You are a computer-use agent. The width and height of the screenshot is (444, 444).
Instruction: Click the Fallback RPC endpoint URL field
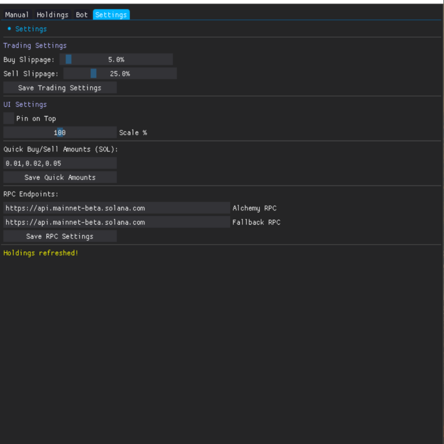point(117,222)
